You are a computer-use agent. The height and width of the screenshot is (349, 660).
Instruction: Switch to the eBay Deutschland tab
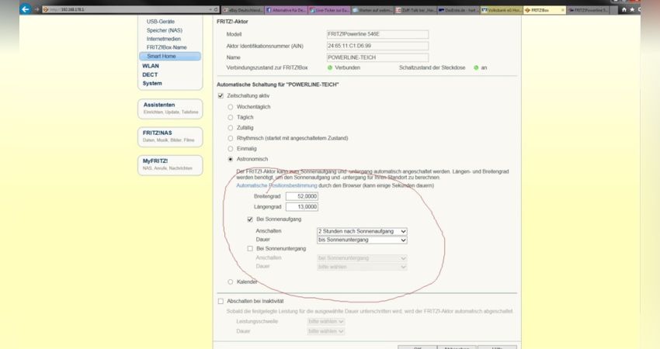[243, 10]
